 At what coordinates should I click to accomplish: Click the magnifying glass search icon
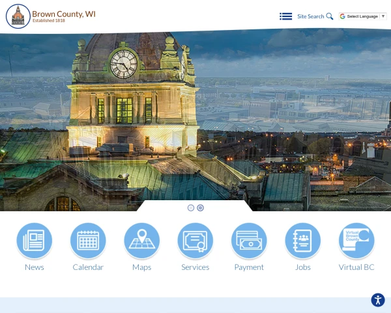(x=330, y=16)
